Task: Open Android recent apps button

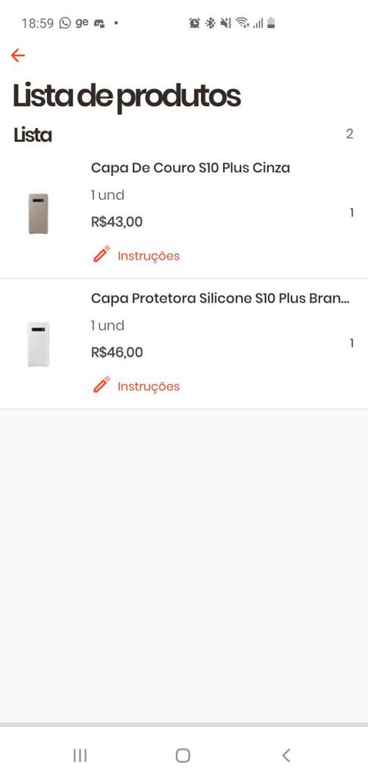Action: (x=79, y=755)
